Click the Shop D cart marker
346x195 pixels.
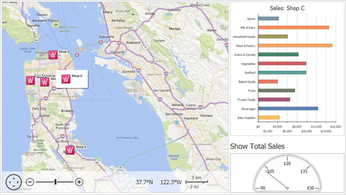coord(53,55)
